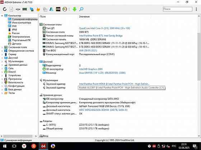
Task: Click the green download arrow icon
Action: click(75, 9)
